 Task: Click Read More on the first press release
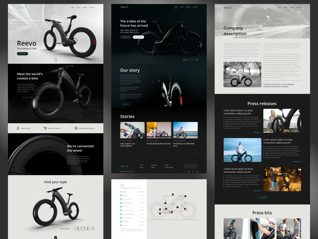(257, 132)
